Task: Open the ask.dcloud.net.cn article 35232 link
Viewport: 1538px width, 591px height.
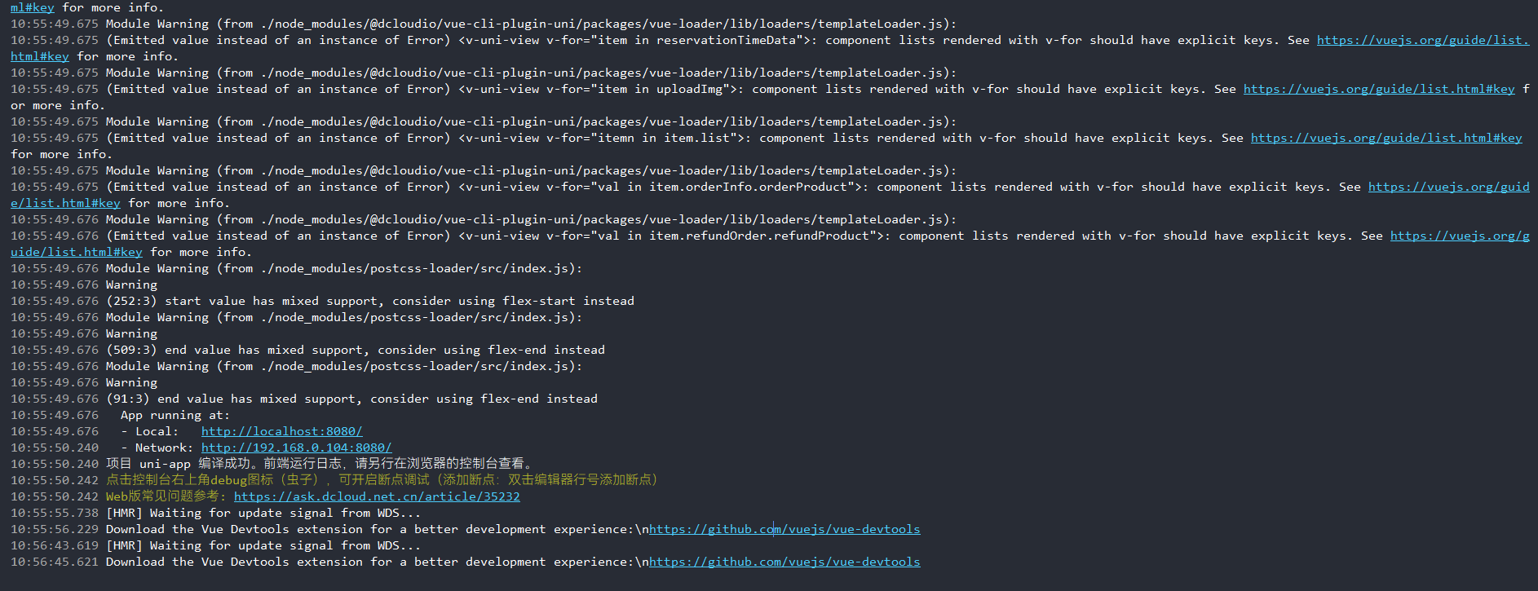Action: (x=377, y=496)
